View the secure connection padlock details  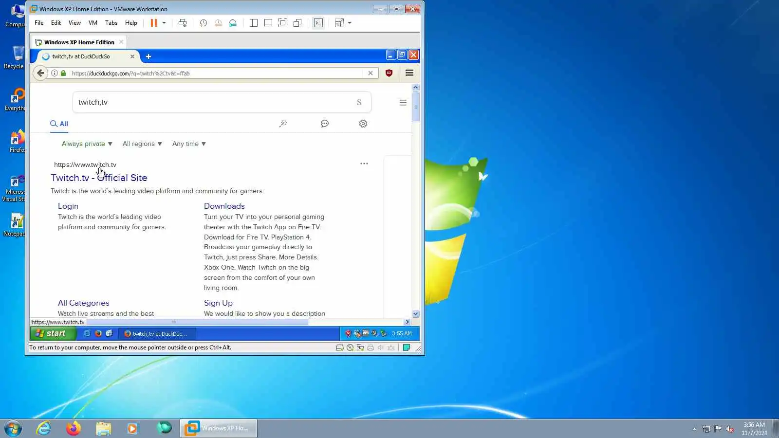pos(63,73)
